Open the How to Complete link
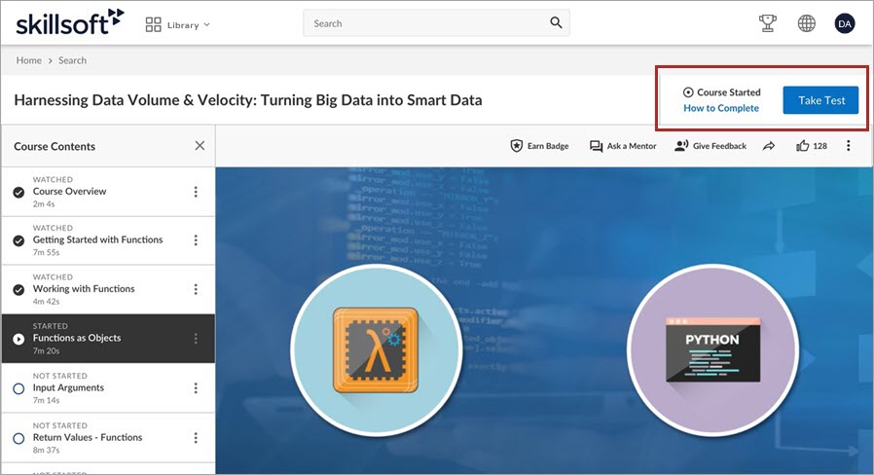Image resolution: width=874 pixels, height=475 pixels. point(721,108)
